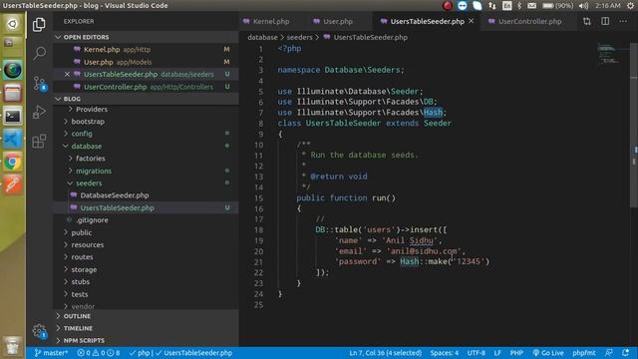Expand the Providers folder

92,109
